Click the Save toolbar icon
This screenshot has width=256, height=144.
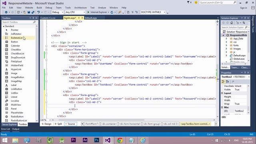pyautogui.click(x=29, y=12)
